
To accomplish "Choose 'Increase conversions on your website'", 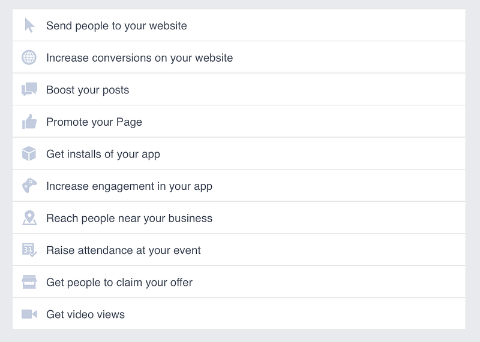I will (x=239, y=57).
